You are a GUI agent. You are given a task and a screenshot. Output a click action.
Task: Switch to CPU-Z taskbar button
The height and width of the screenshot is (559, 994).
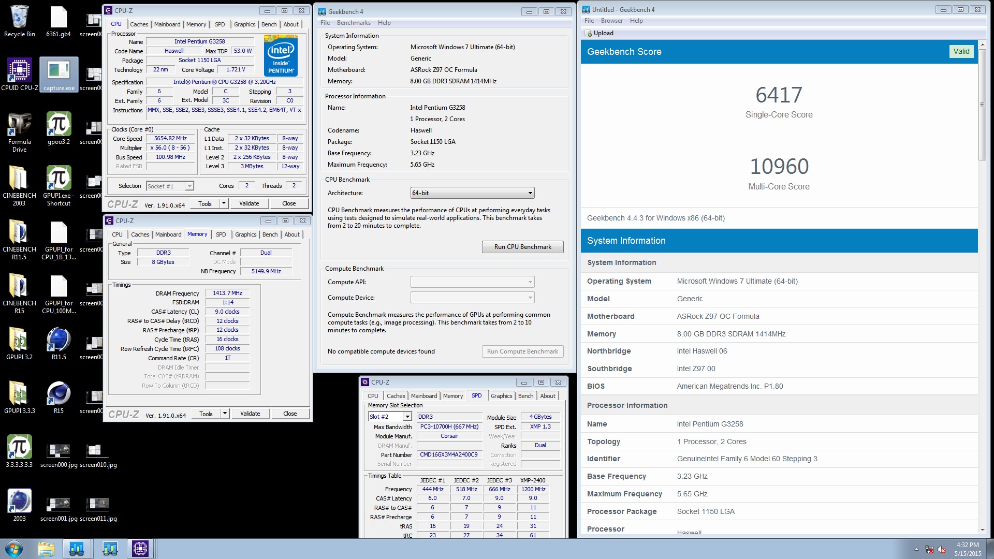coord(140,549)
